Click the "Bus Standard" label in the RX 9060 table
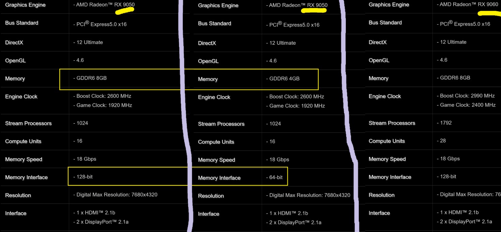The height and width of the screenshot is (232, 501). (x=385, y=22)
